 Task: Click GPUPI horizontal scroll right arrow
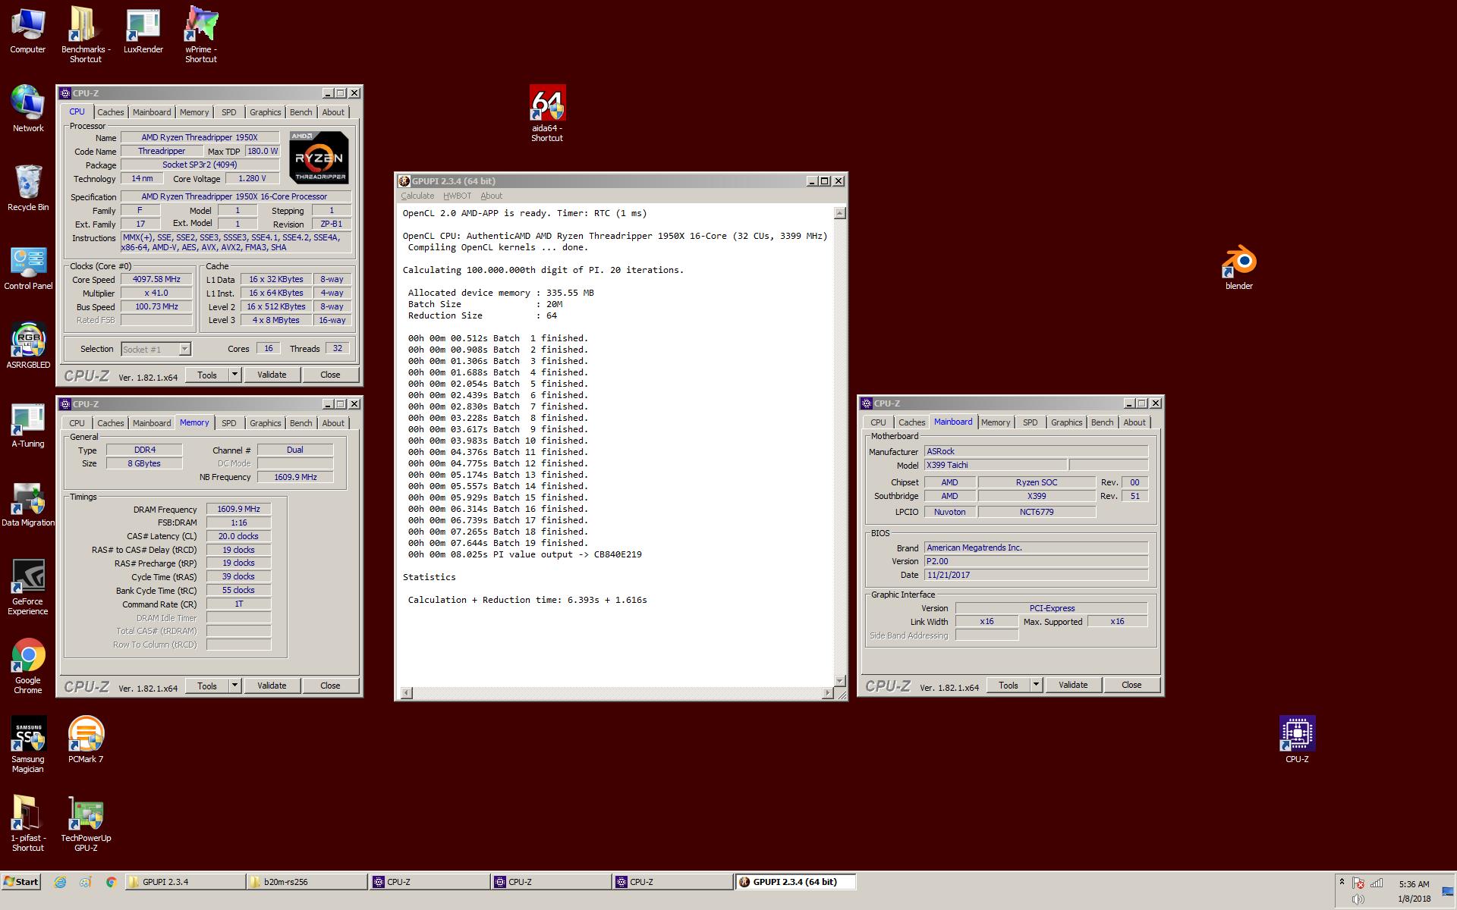point(828,693)
